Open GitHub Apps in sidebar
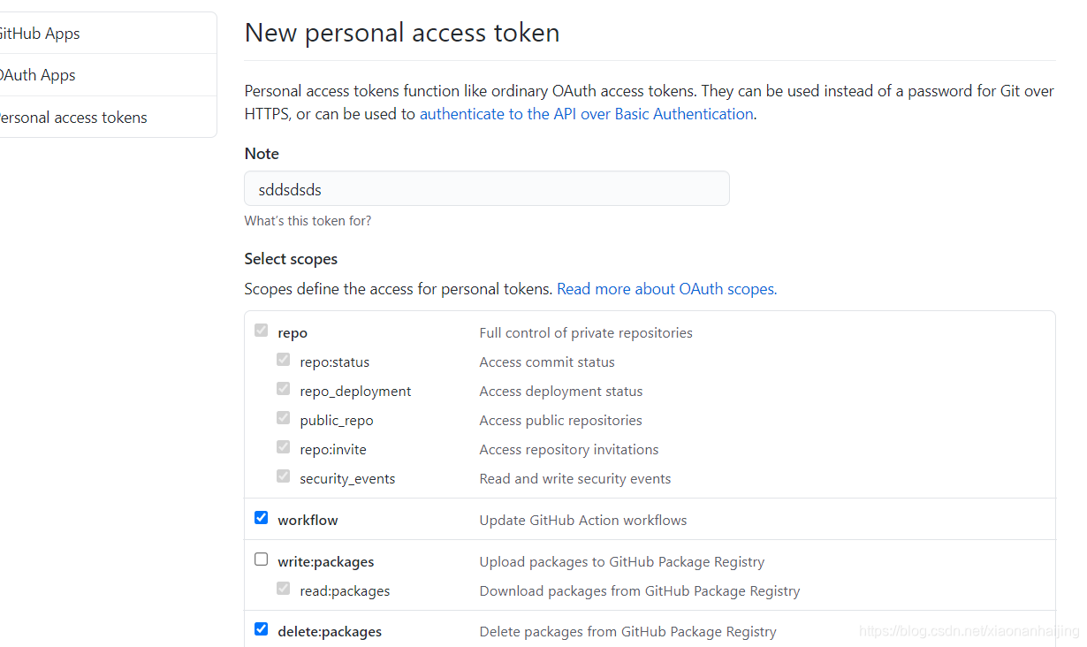The width and height of the screenshot is (1087, 647). point(40,34)
